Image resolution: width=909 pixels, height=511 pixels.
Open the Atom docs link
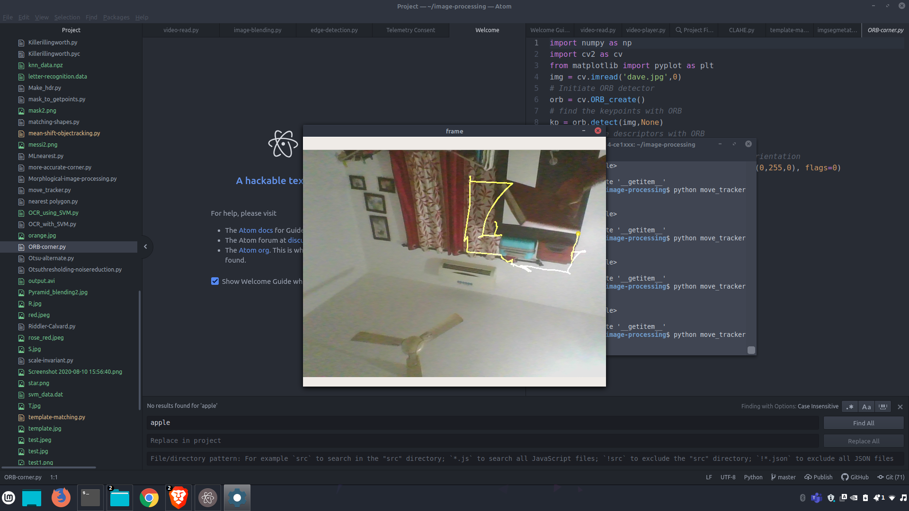coord(256,230)
